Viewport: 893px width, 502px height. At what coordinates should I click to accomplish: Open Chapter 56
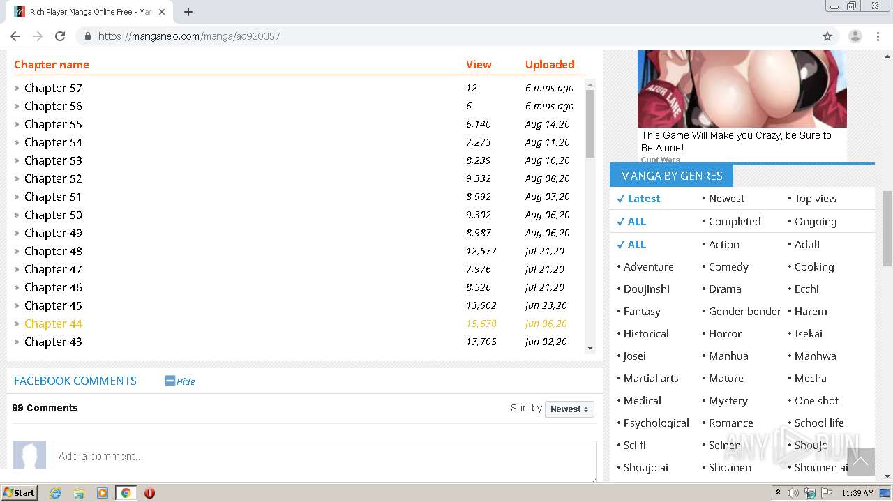53,106
